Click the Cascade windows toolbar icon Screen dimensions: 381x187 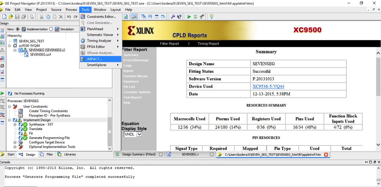(143, 17)
